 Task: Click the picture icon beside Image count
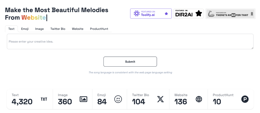tap(83, 99)
